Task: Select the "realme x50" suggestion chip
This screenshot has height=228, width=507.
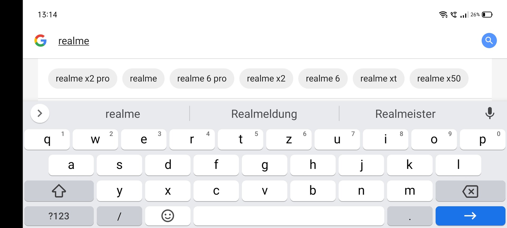Action: click(x=439, y=79)
